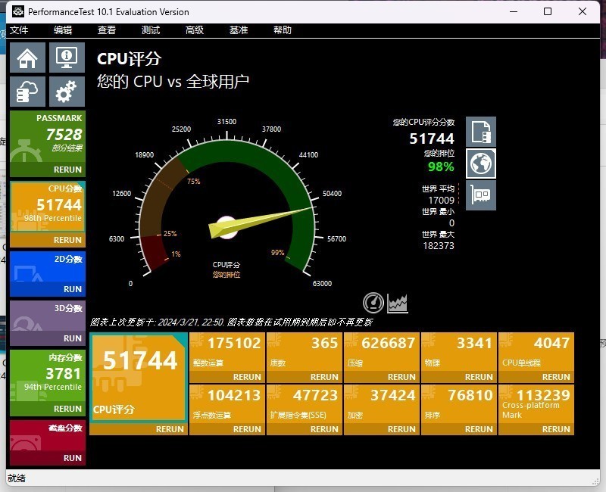Rerun the CPU单线程 test tile
This screenshot has height=492, width=606.
coord(556,377)
